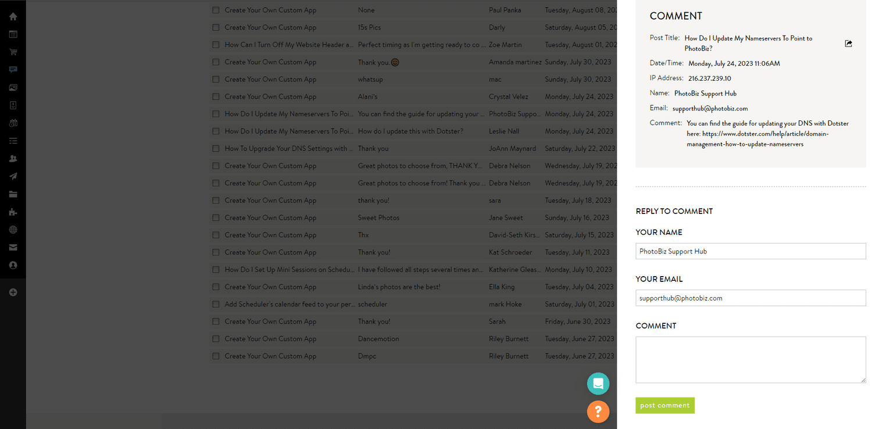Open the envelope mail icon in sidebar
This screenshot has height=429, width=872.
pos(13,248)
